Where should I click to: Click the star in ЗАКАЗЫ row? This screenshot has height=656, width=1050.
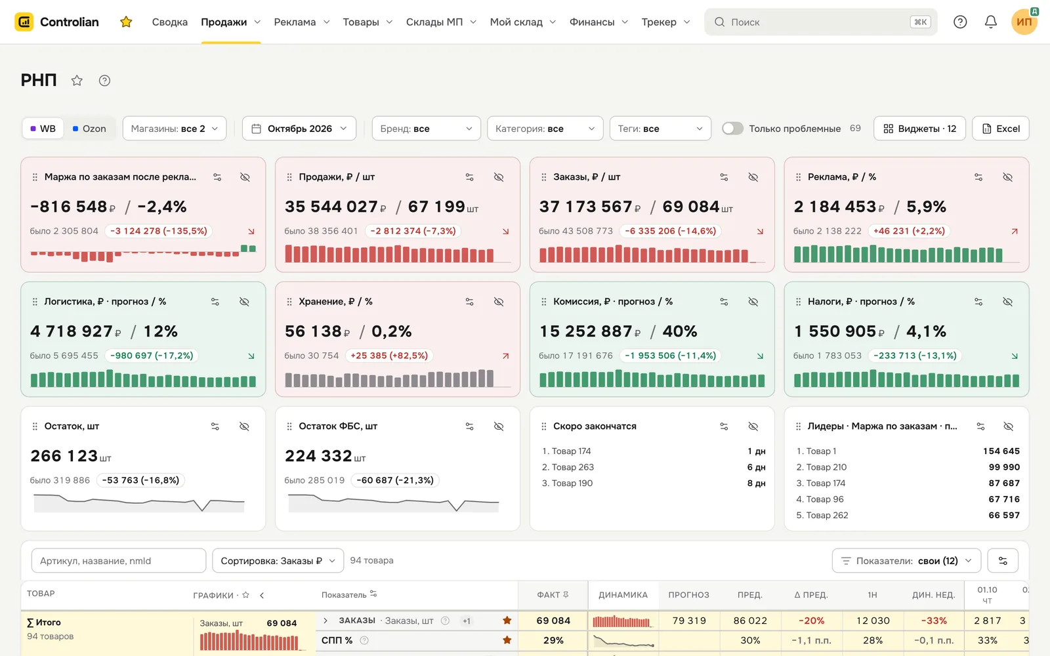coord(507,621)
